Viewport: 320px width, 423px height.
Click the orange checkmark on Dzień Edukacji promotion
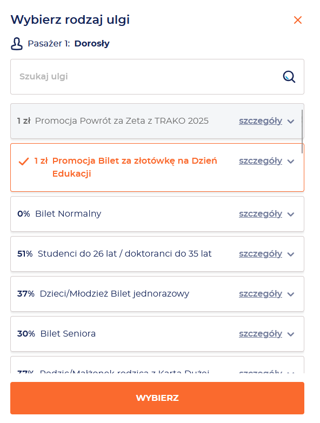[x=24, y=162]
